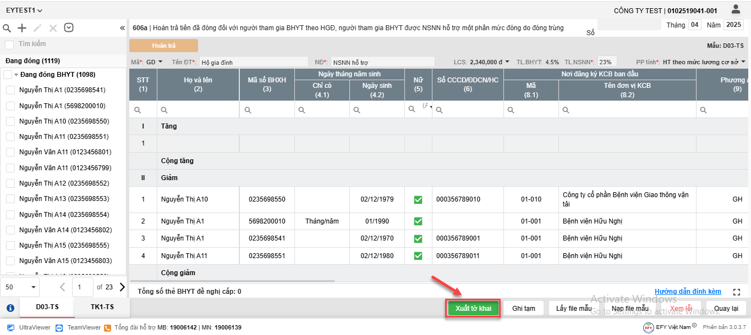The width and height of the screenshot is (751, 335).
Task: Open the TeamViewer icon in the footer
Action: click(59, 327)
